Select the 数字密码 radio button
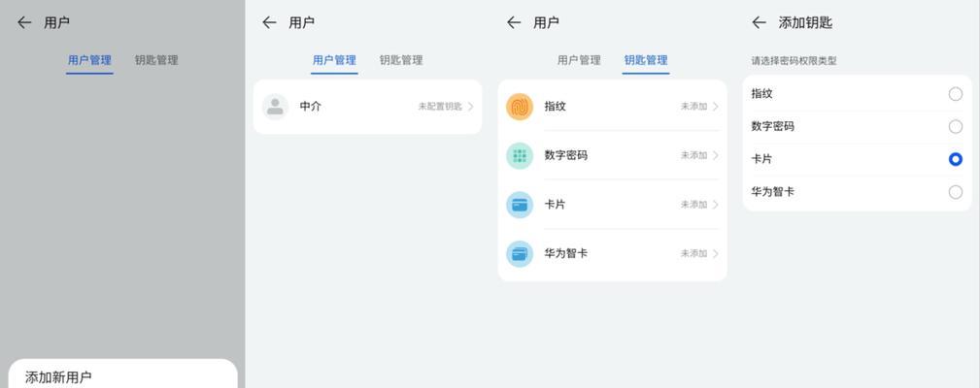Image resolution: width=980 pixels, height=388 pixels. click(x=955, y=127)
